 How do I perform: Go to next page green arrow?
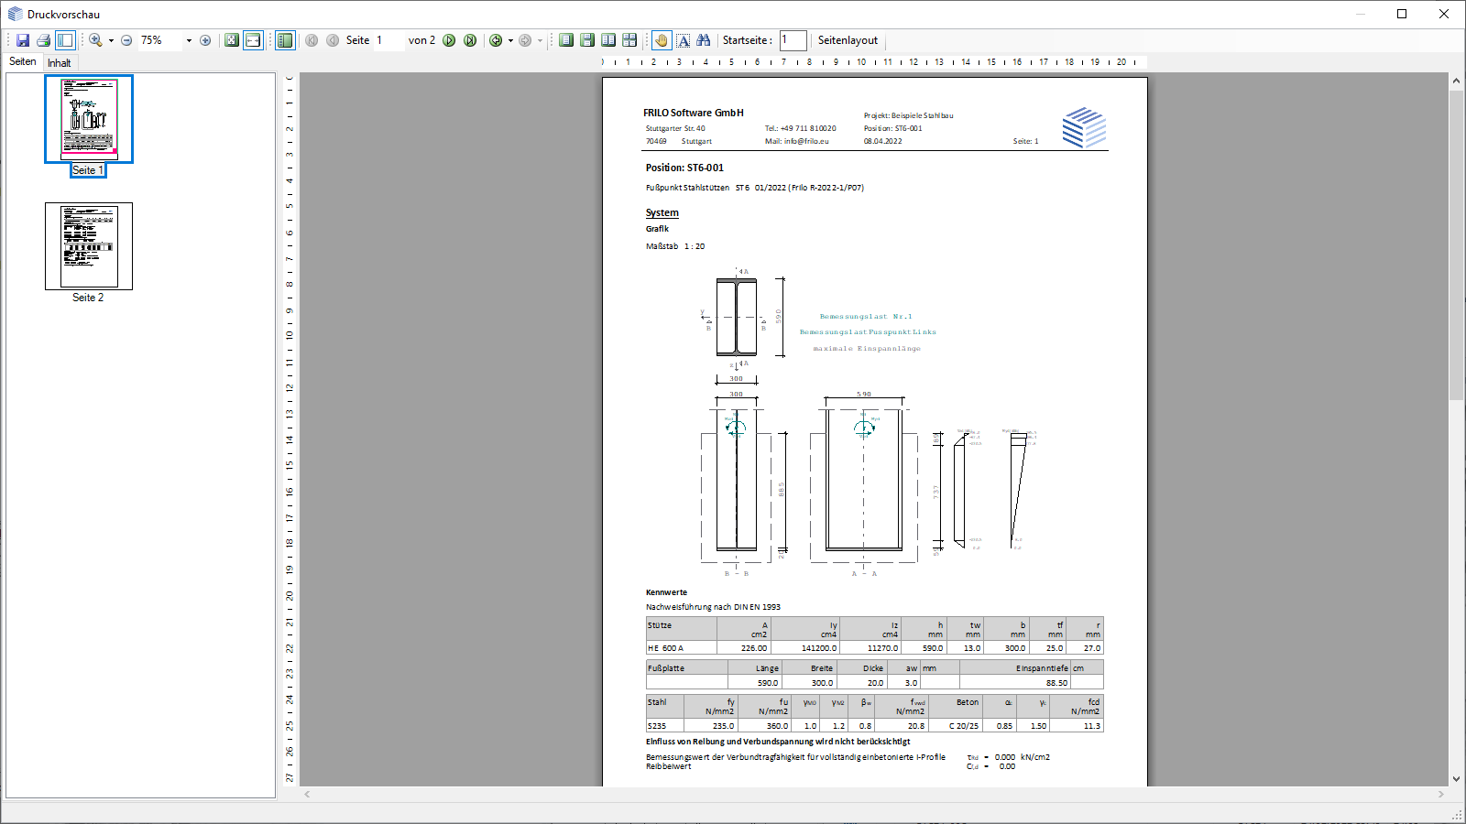pyautogui.click(x=449, y=40)
